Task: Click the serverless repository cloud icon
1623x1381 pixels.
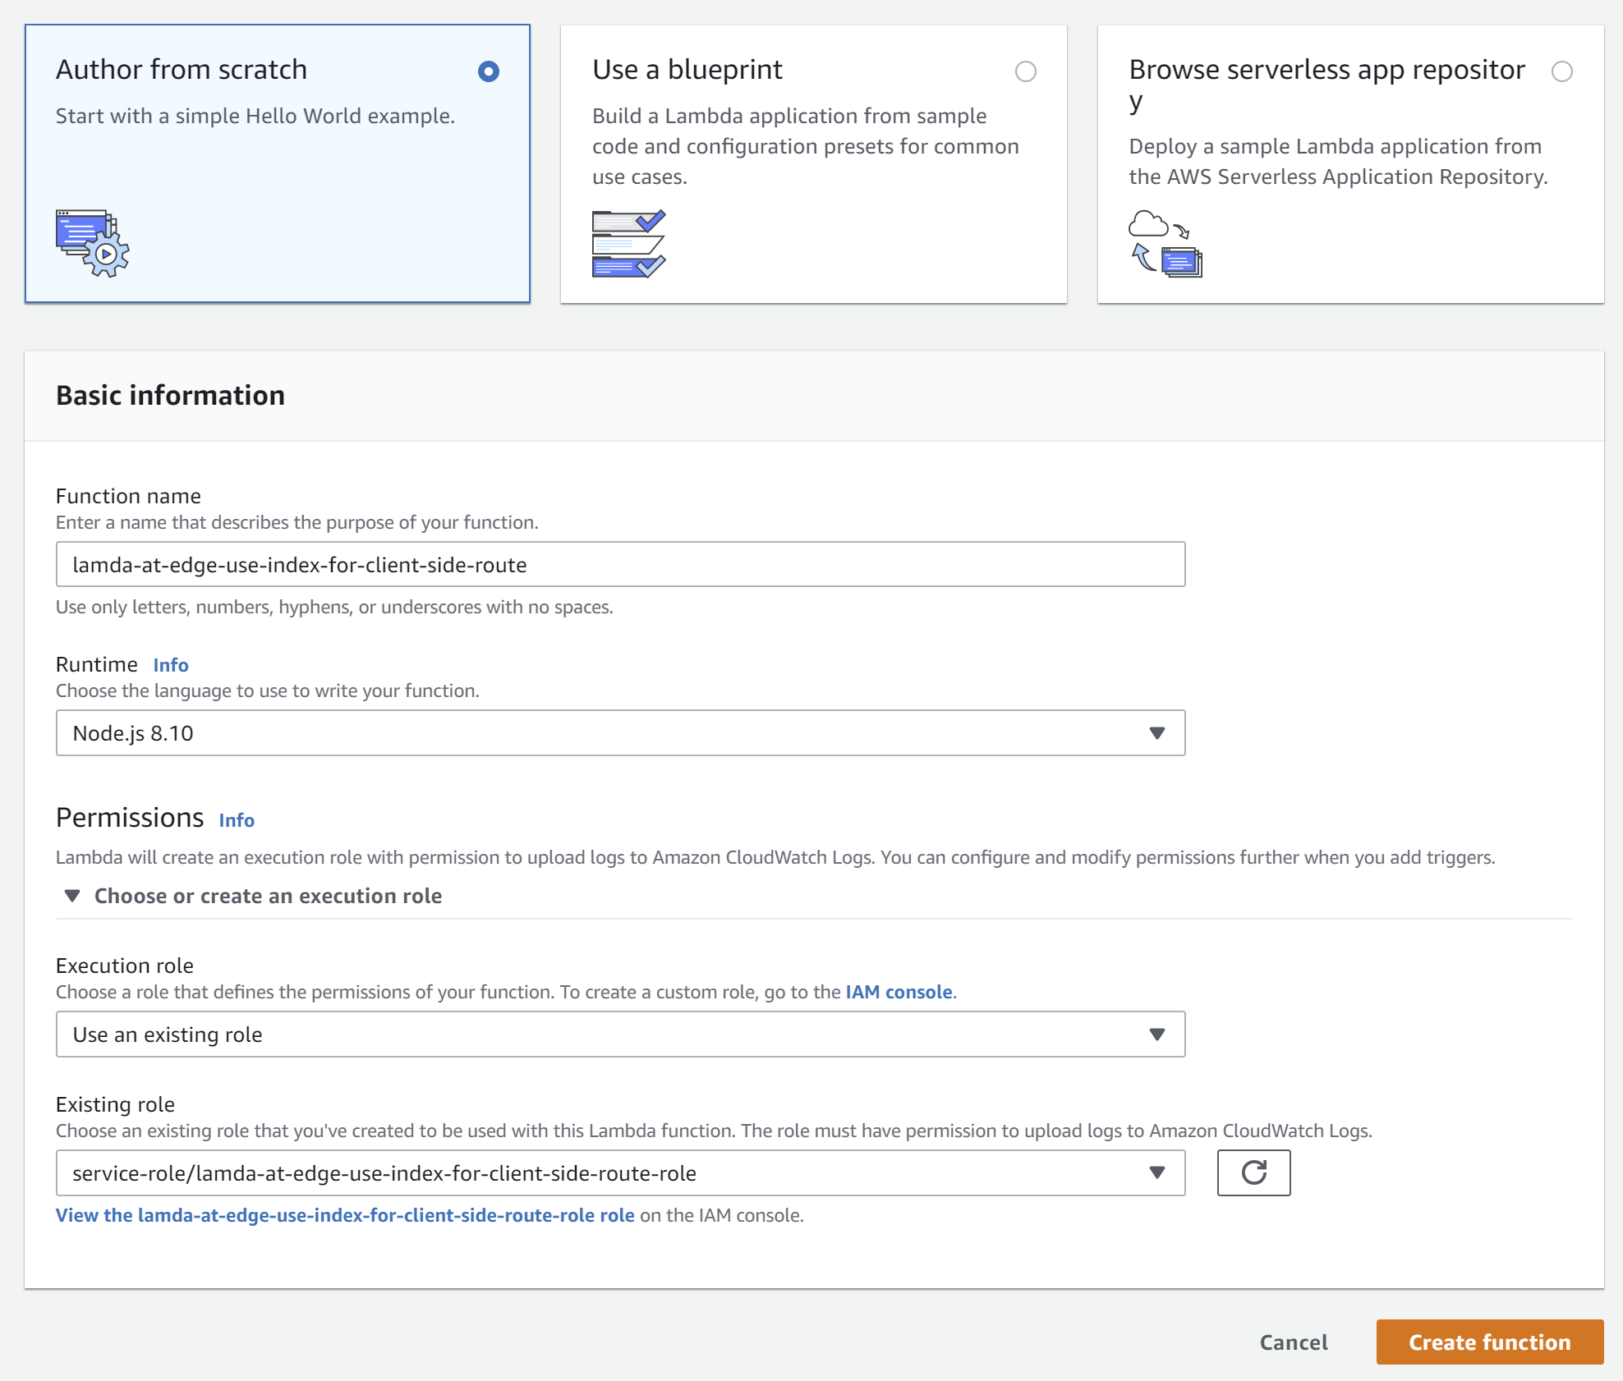Action: [1165, 244]
